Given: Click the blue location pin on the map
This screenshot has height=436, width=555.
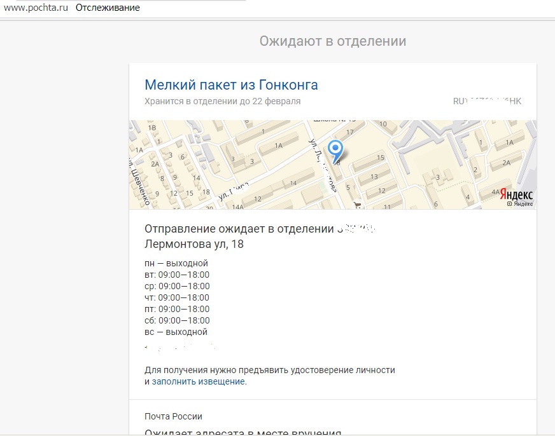Looking at the screenshot, I should (x=336, y=147).
